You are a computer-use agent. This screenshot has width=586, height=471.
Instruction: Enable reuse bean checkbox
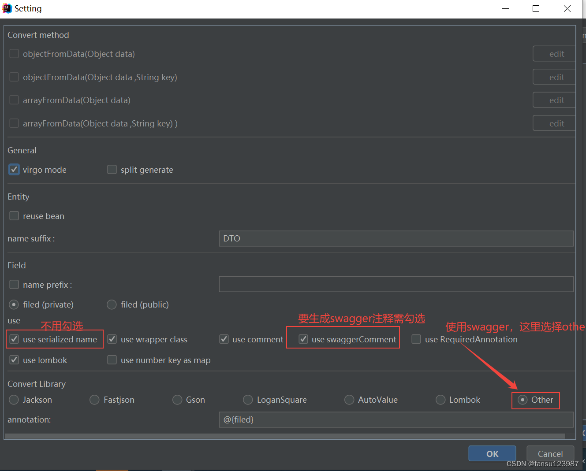tap(14, 216)
